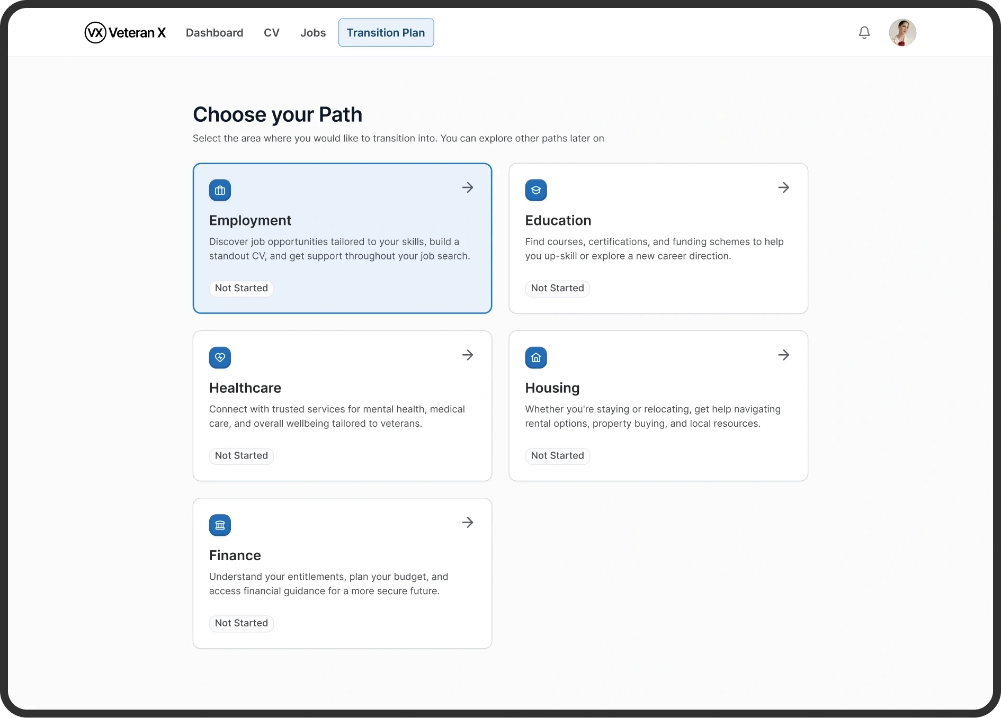This screenshot has height=718, width=1001.
Task: Open the user profile avatar
Action: (x=902, y=33)
